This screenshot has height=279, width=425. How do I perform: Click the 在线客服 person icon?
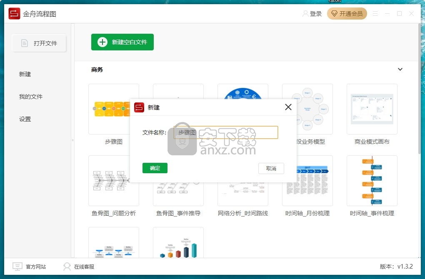pos(67,267)
